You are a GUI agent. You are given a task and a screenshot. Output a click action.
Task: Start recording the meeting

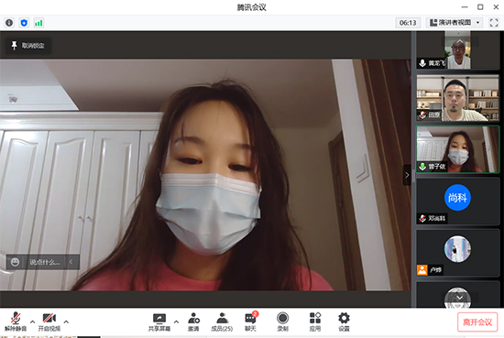282,322
